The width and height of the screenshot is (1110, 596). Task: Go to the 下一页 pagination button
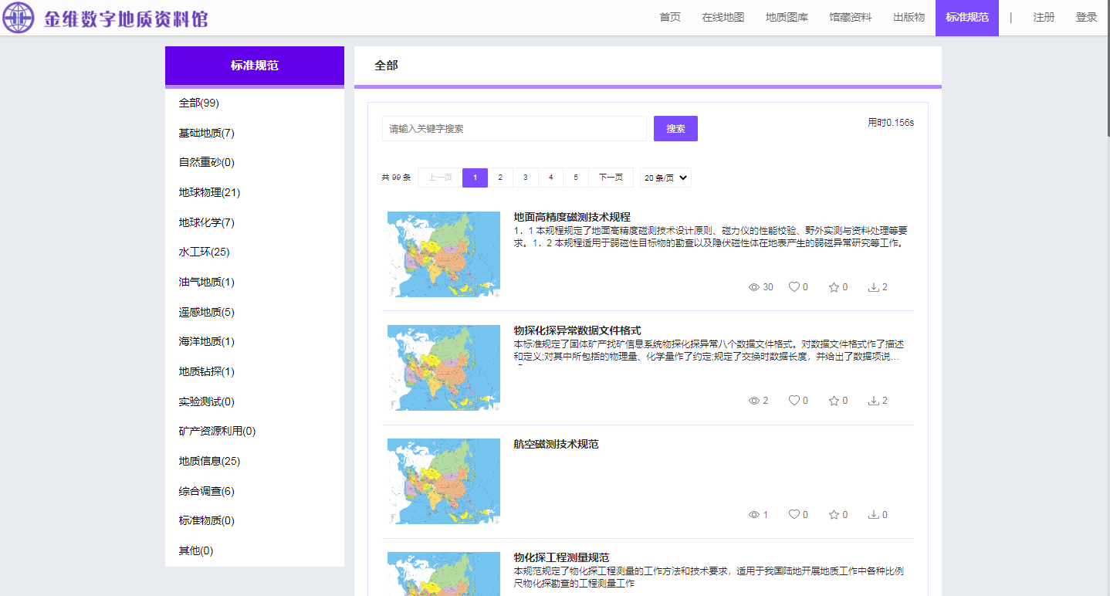click(611, 178)
